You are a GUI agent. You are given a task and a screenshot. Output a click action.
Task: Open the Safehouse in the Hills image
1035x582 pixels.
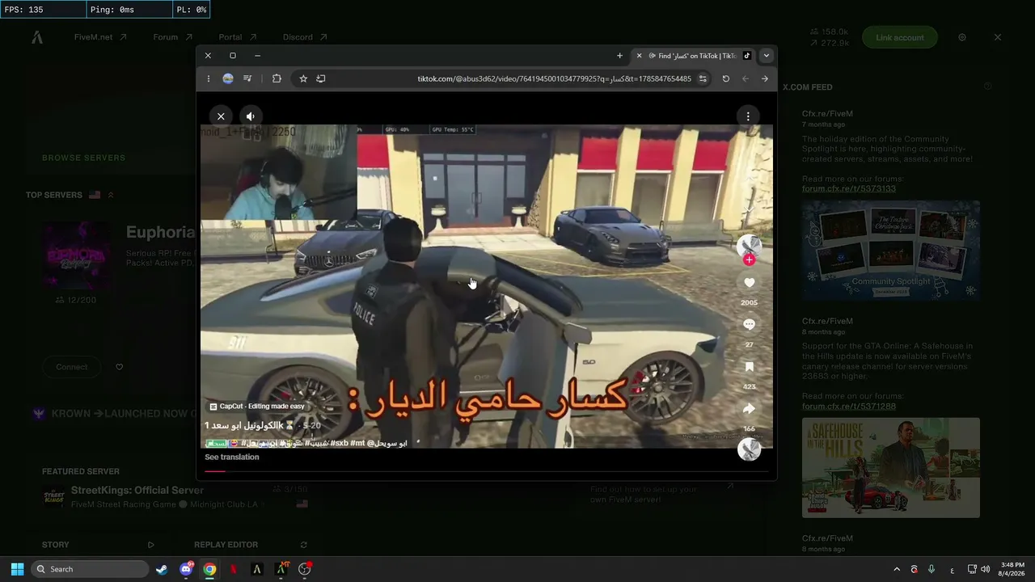(x=891, y=467)
